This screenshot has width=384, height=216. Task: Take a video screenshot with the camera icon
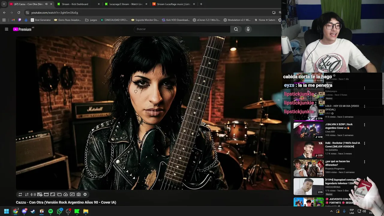tap(79, 194)
